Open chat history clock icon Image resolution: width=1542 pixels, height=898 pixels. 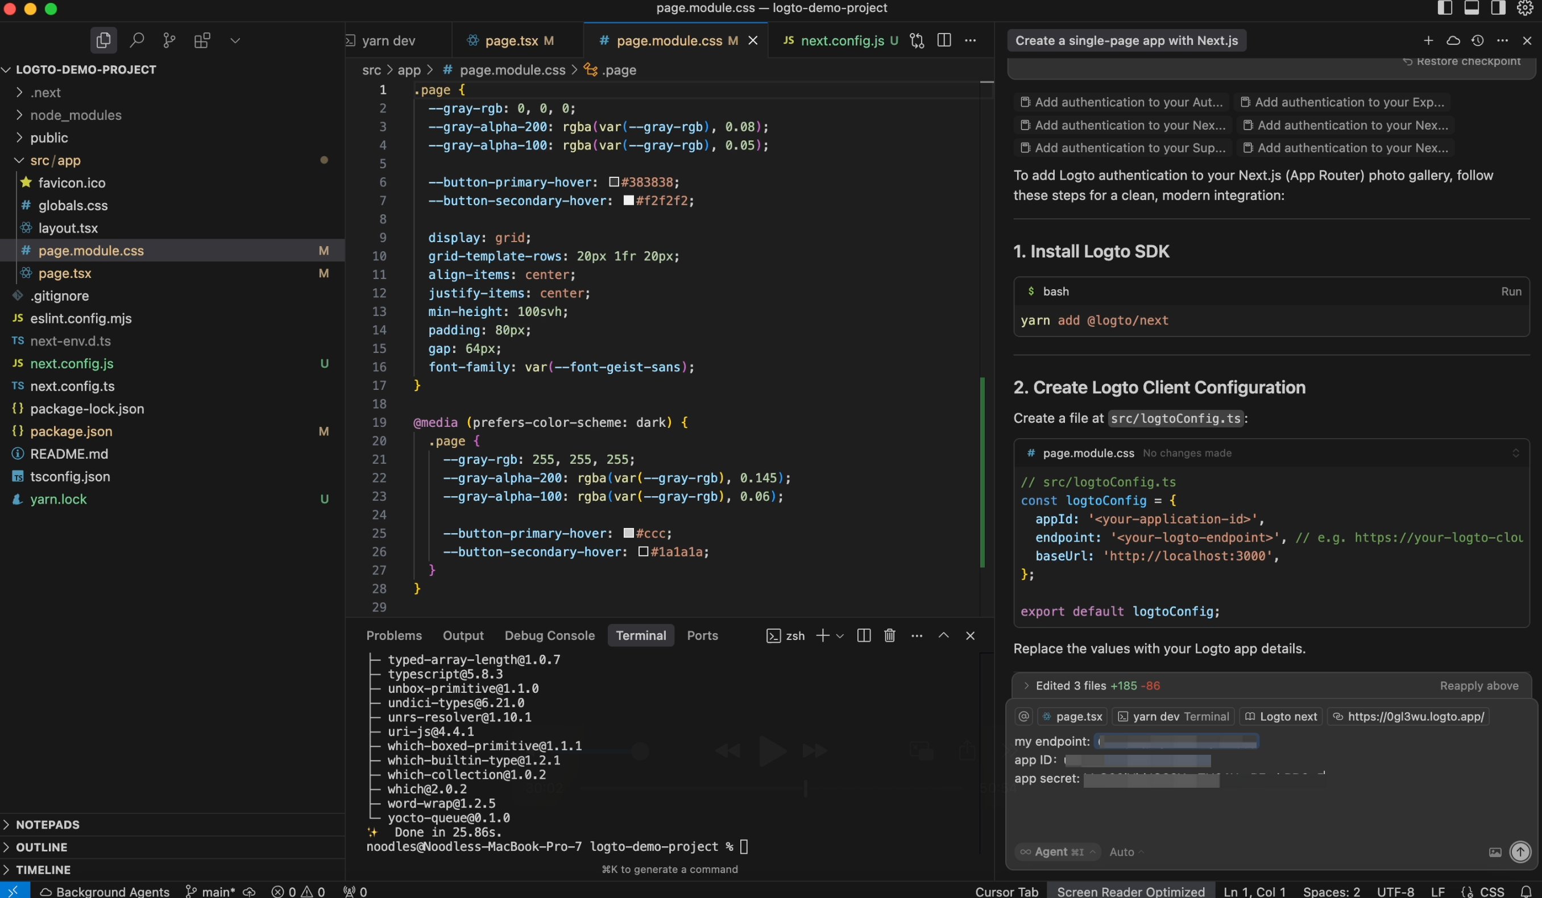tap(1477, 40)
